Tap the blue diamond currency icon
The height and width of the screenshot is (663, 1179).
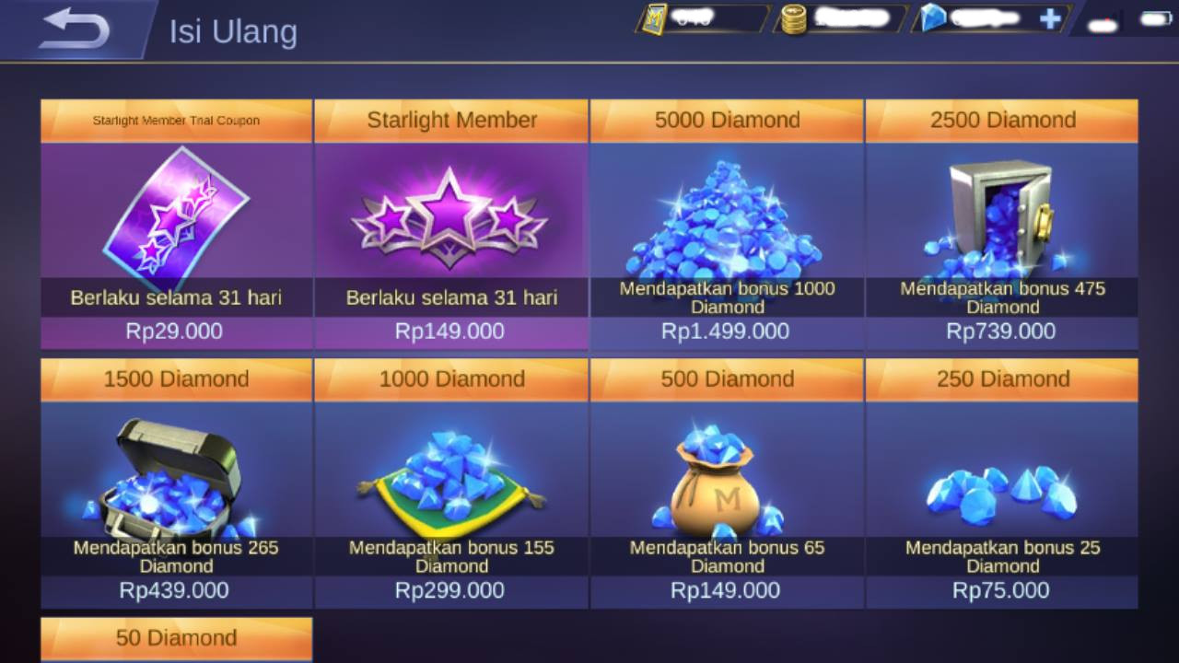[932, 18]
